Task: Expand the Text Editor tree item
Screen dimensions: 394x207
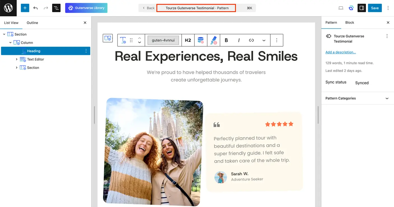Action: [x=17, y=59]
